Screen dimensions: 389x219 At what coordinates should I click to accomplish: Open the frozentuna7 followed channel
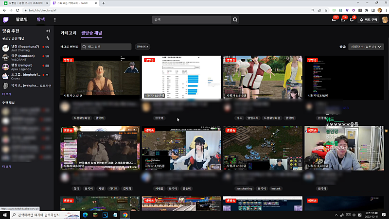click(24, 48)
